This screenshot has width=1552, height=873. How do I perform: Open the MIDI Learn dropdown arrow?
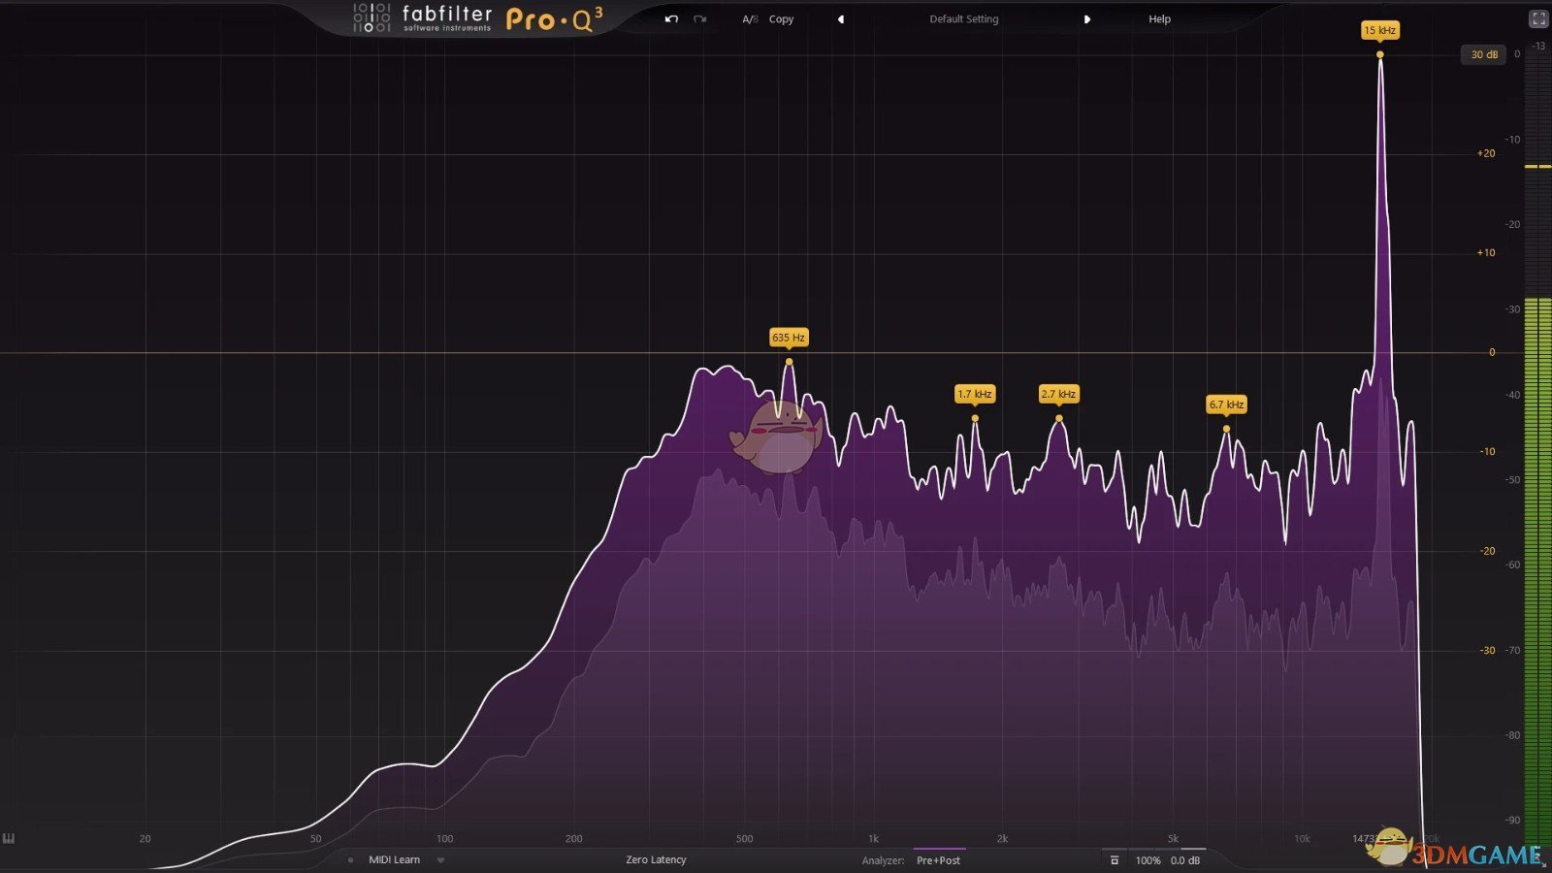point(440,860)
